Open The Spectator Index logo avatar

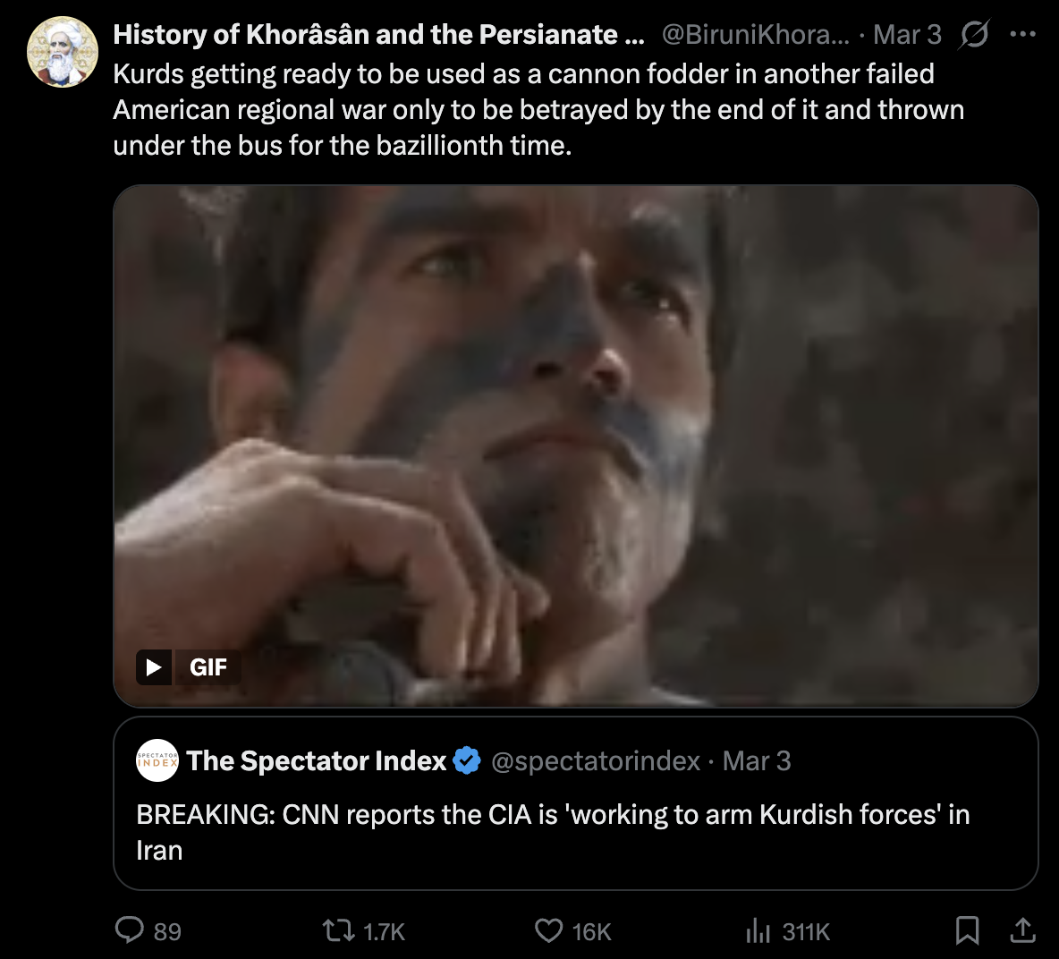157,761
